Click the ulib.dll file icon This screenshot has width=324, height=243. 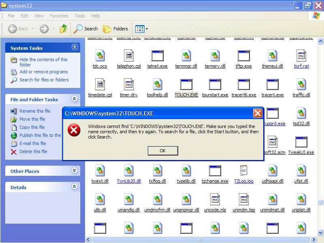pyautogui.click(x=100, y=199)
